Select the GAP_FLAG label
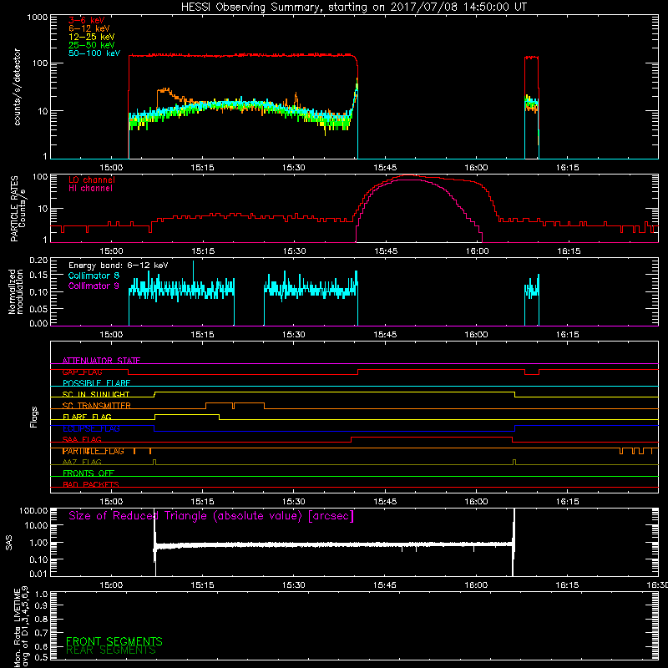Screen dimensions: 668x668 (82, 372)
